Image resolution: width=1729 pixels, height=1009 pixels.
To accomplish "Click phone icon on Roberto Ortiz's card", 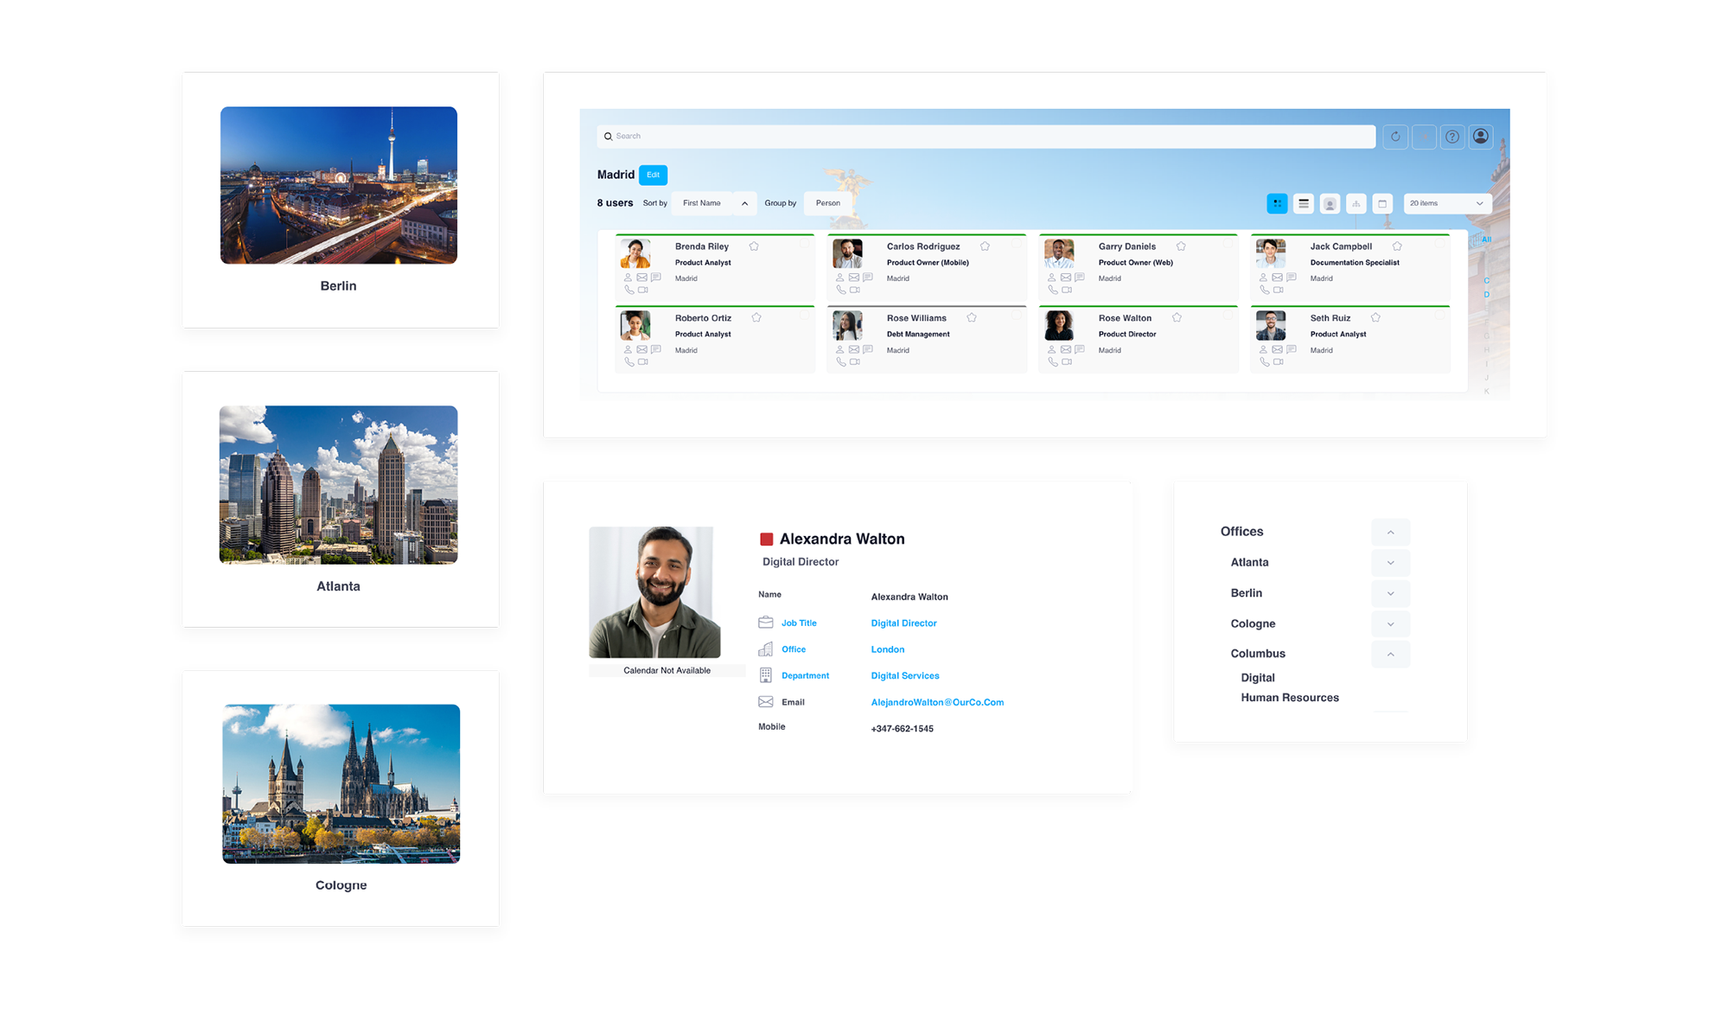I will (x=628, y=362).
